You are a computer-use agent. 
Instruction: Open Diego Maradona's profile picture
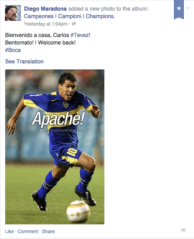[x=13, y=13]
